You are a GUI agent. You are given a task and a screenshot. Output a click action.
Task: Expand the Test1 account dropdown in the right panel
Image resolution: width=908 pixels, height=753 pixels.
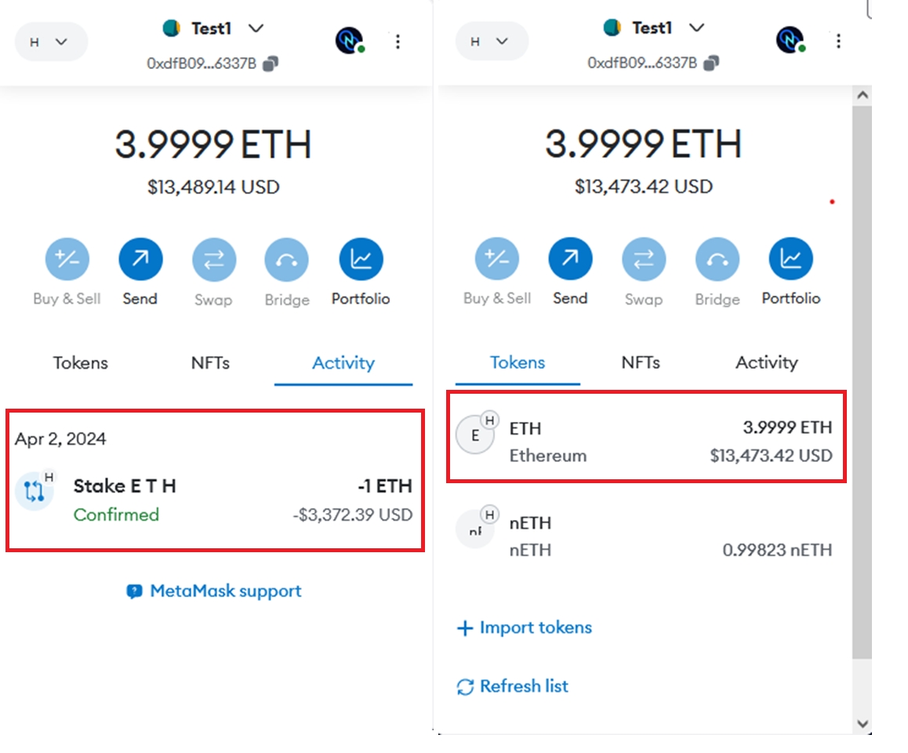click(696, 28)
